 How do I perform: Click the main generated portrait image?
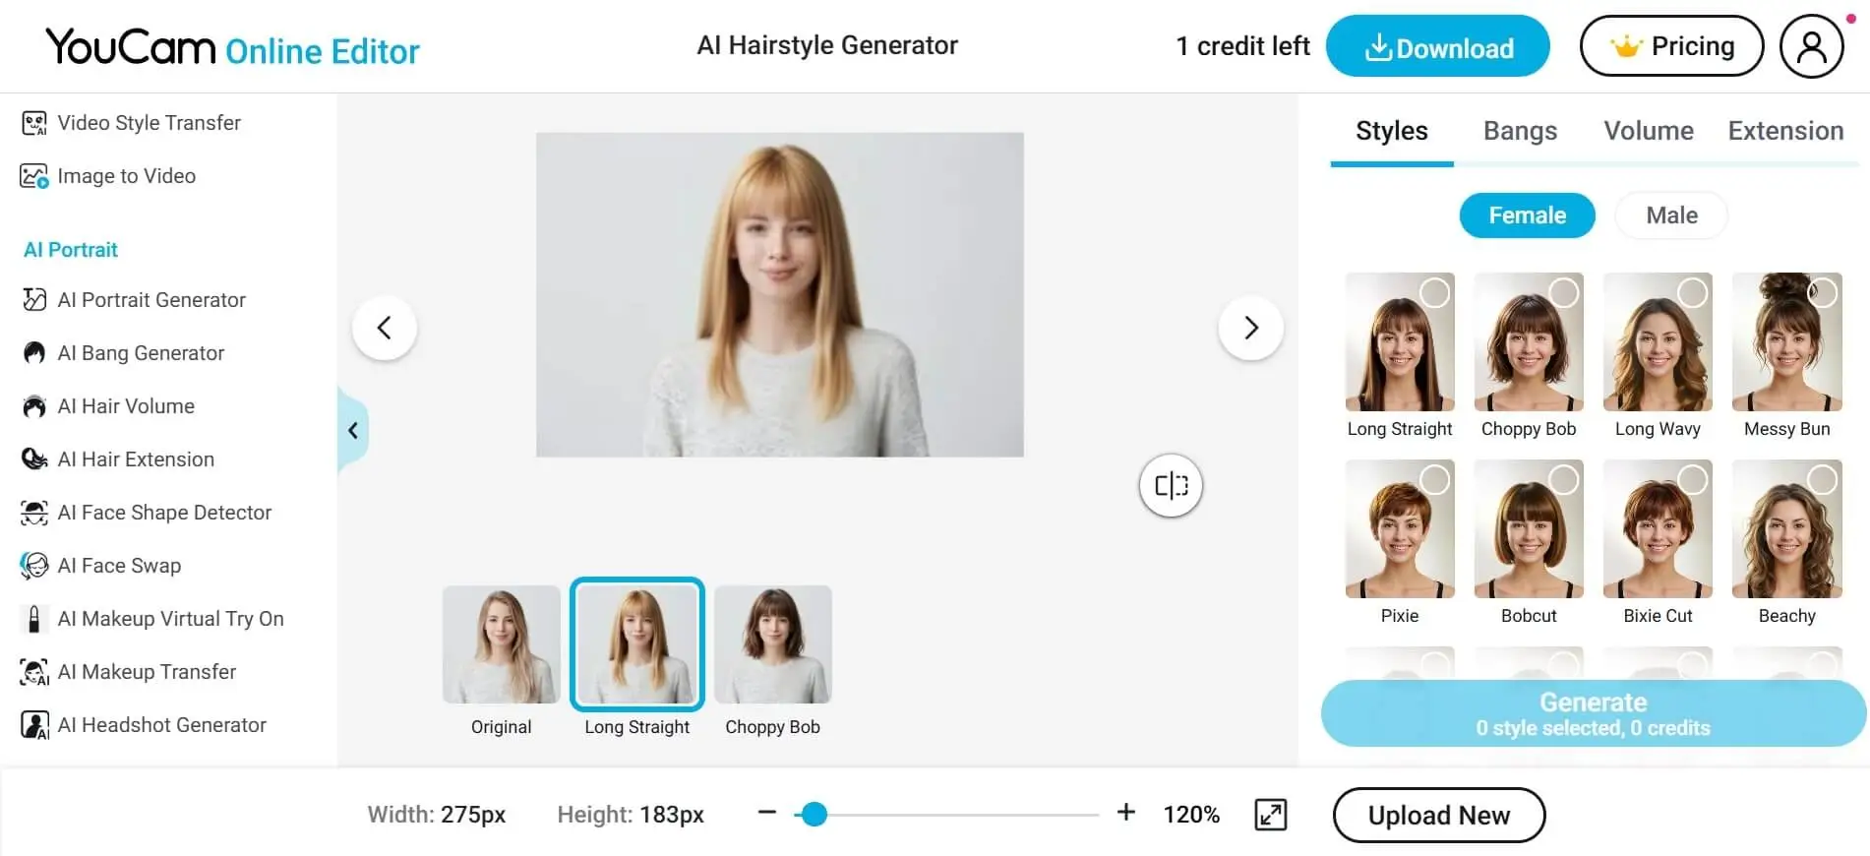tap(780, 294)
